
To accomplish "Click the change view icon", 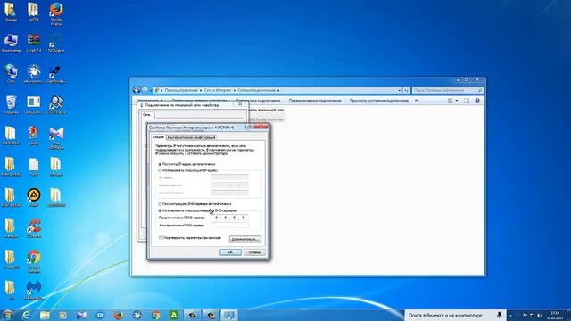I will (x=451, y=101).
